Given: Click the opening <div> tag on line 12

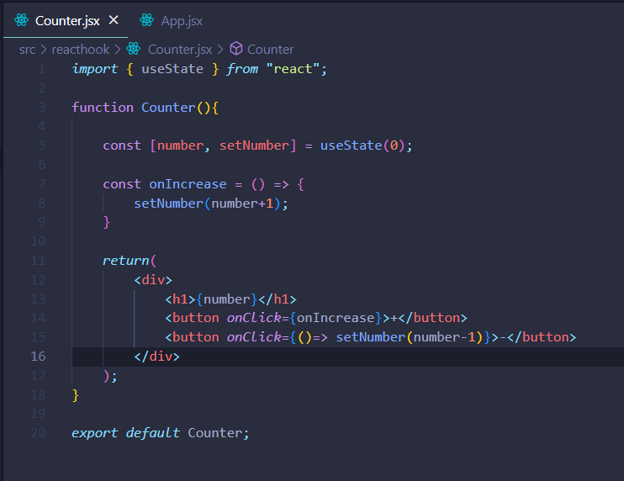Looking at the screenshot, I should click(153, 280).
